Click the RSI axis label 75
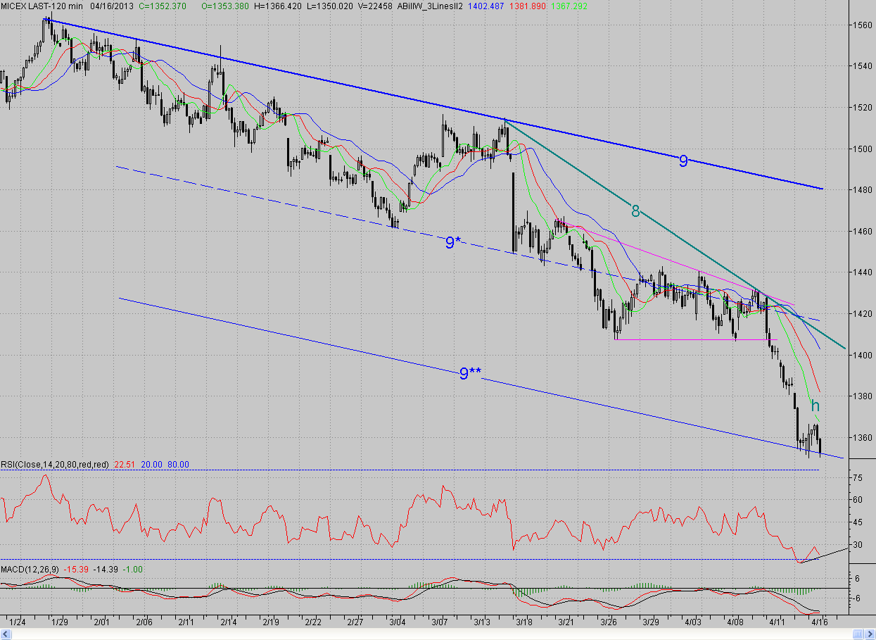 [x=857, y=477]
